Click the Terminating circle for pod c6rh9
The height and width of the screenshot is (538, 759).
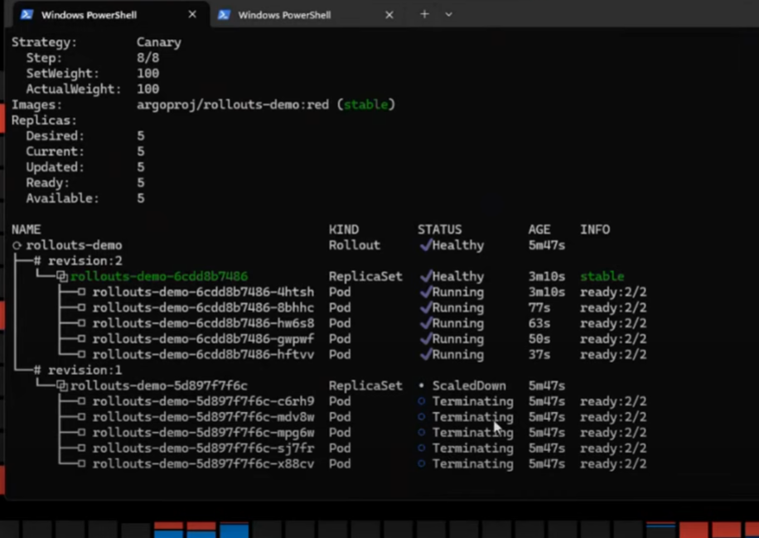(422, 401)
